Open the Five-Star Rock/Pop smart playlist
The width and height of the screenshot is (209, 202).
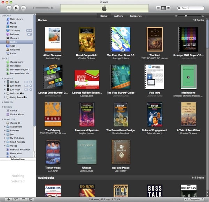click(20, 150)
